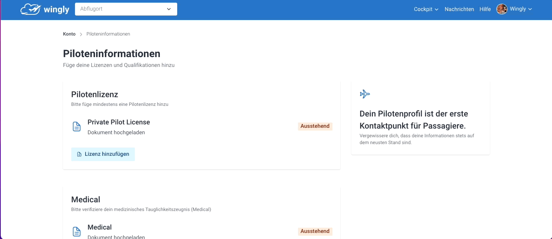This screenshot has width=552, height=239.
Task: Click the Piloteninformationen page title
Action: 112,53
